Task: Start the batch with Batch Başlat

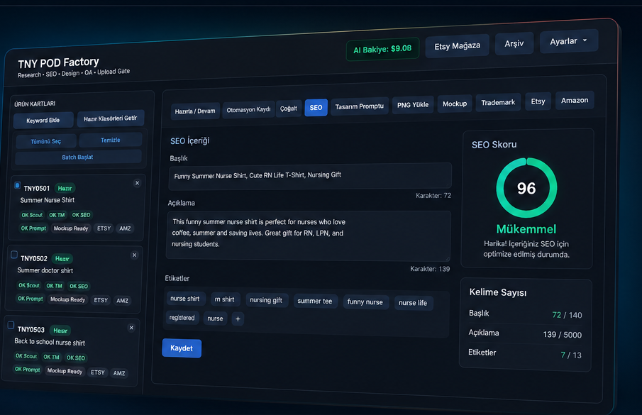Action: [78, 157]
